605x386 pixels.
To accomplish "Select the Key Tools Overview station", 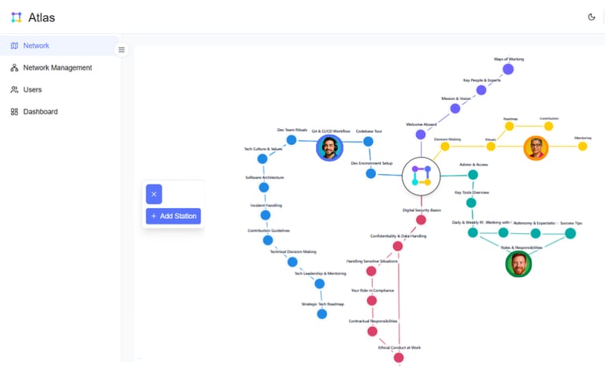I will point(471,202).
